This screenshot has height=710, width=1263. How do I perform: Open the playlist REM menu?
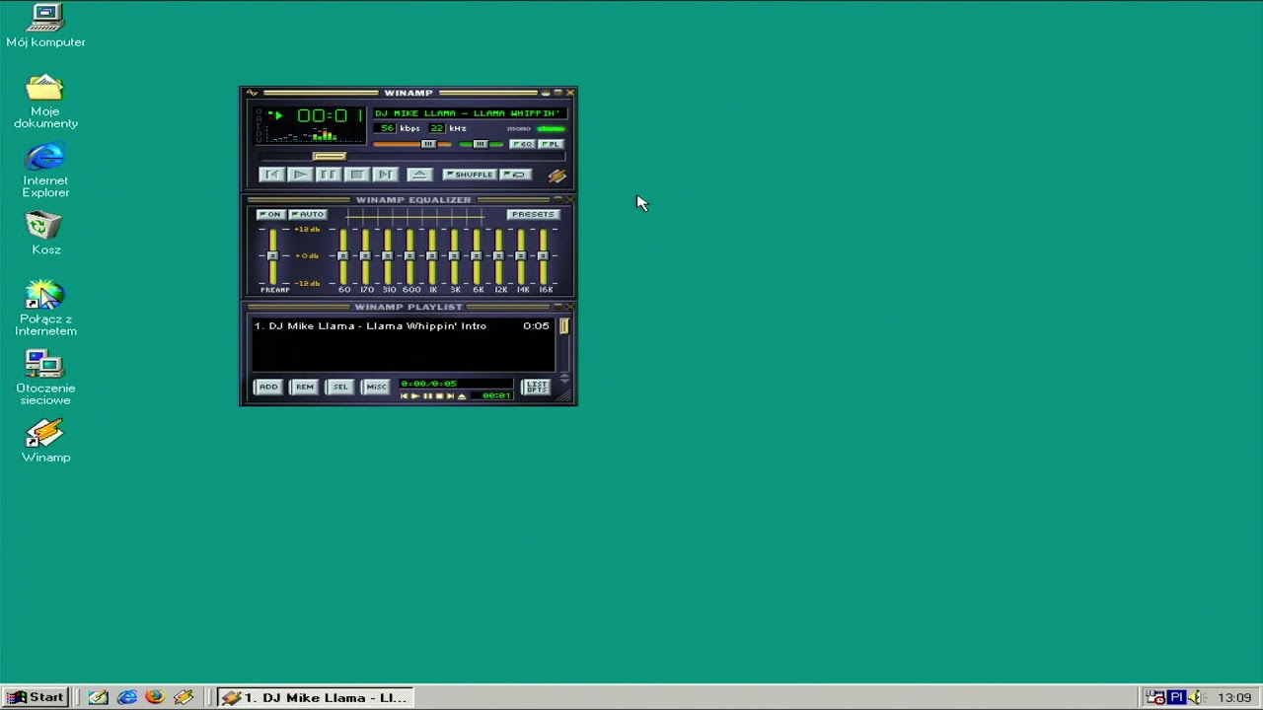click(x=304, y=387)
